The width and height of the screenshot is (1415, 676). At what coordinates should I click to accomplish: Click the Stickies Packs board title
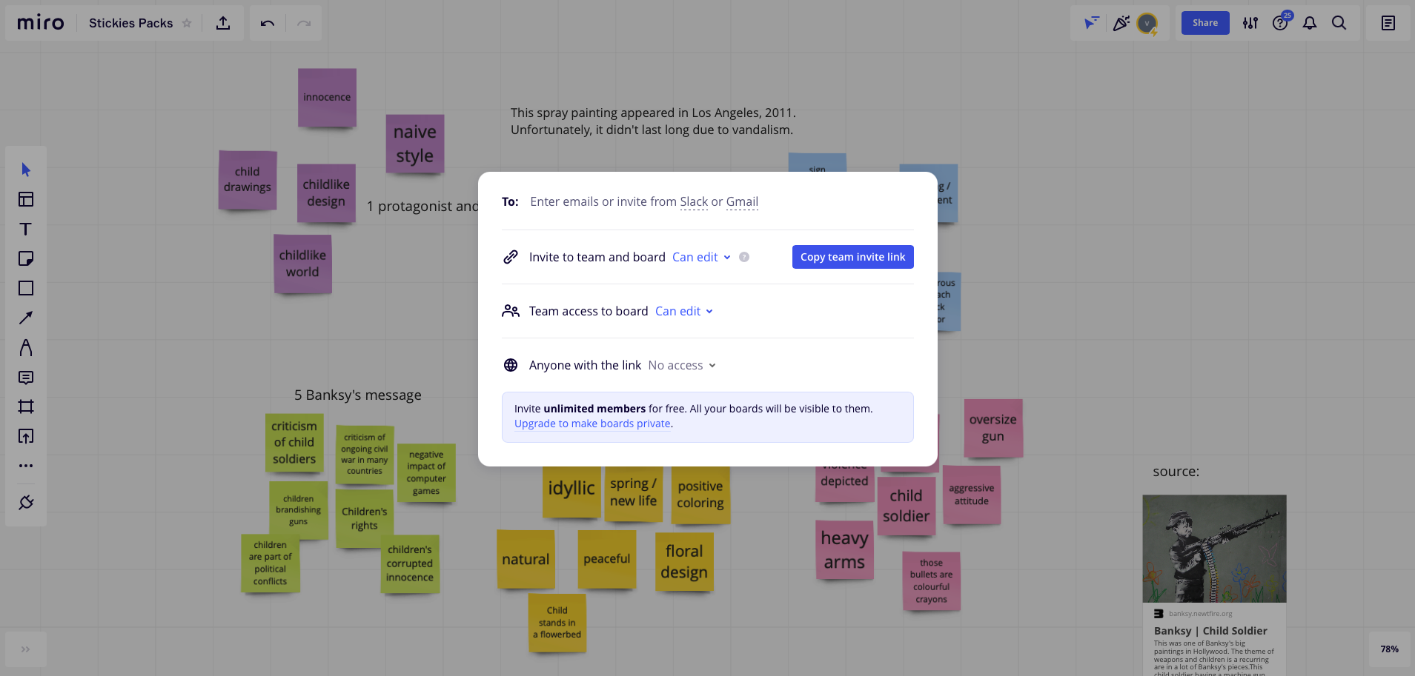(x=130, y=23)
